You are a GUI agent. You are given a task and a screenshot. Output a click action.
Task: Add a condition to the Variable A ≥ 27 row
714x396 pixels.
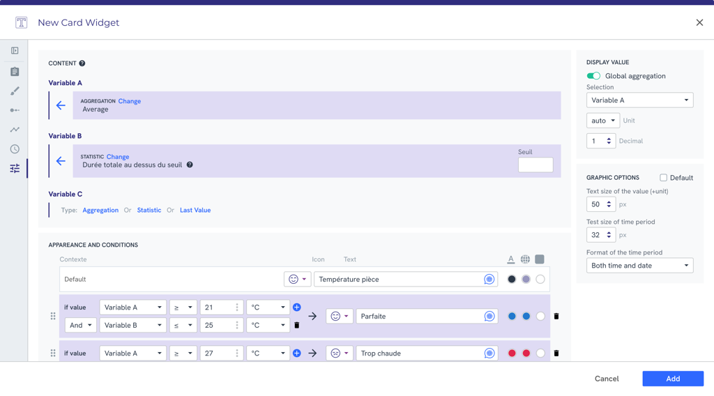click(x=297, y=353)
